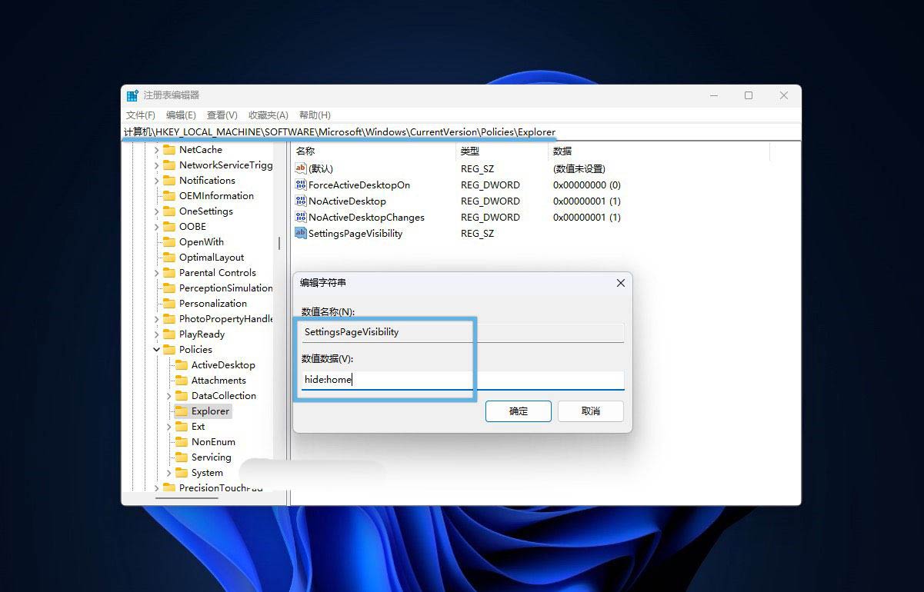Viewport: 924px width, 592px height.
Task: Click the SettingsPageVisibility string value icon
Action: tap(301, 234)
